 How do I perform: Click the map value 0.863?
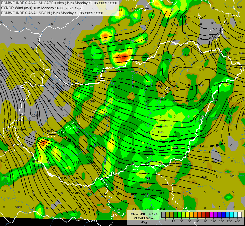(19, 207)
